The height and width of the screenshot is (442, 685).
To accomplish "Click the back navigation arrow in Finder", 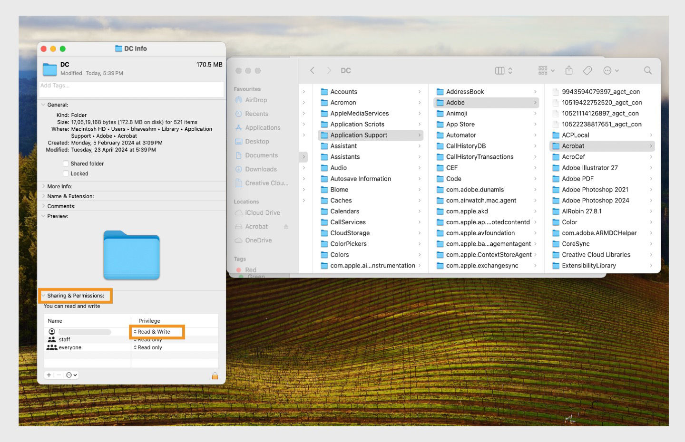I will 312,70.
